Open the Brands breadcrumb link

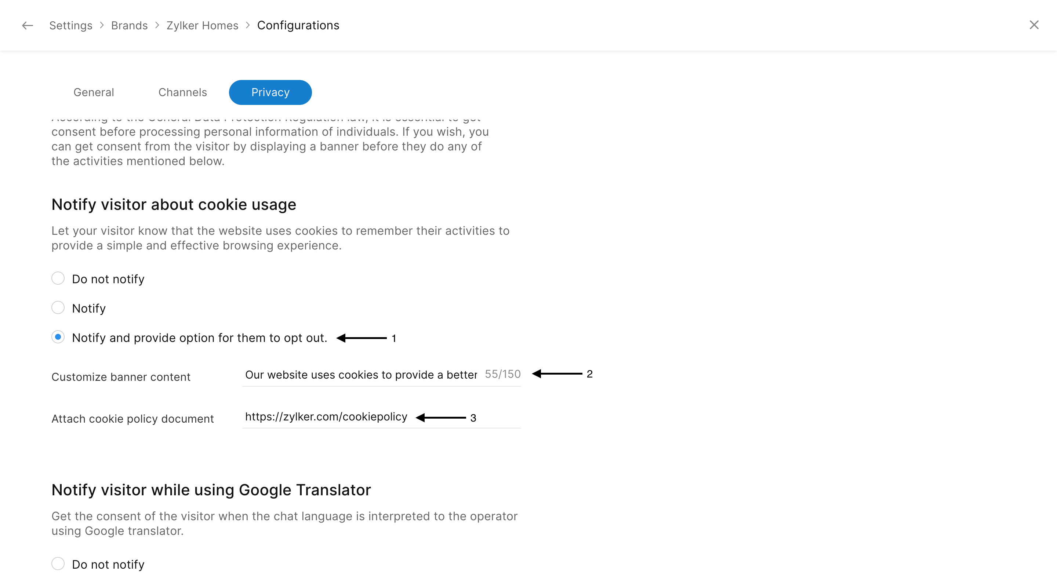129,25
